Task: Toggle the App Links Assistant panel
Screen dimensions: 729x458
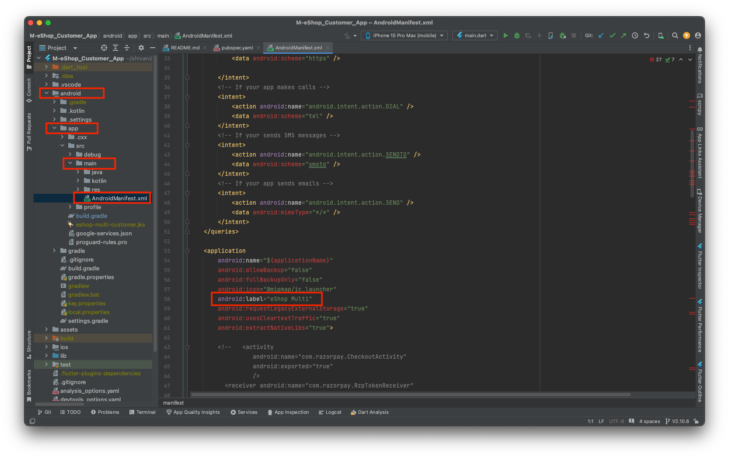Action: [700, 152]
